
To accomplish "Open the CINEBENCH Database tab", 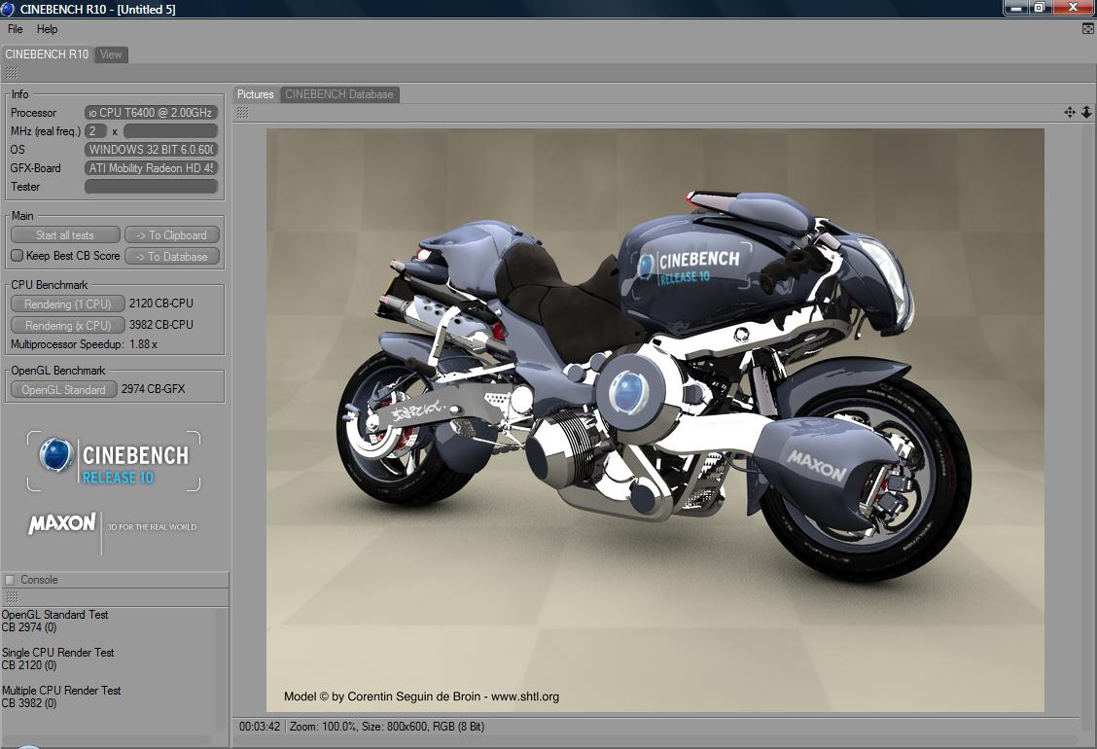I will pyautogui.click(x=339, y=93).
